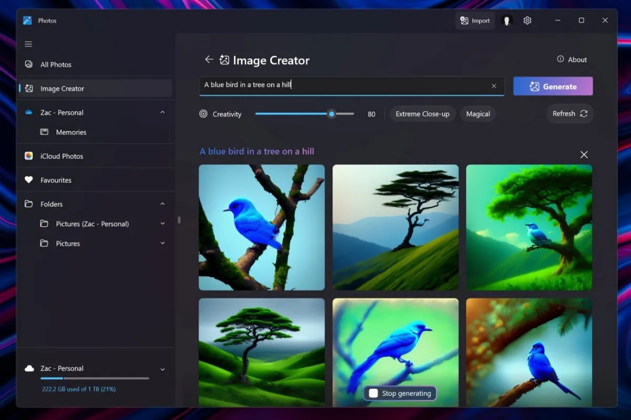This screenshot has width=631, height=420.
Task: Clear the prompt text with X icon
Action: point(494,86)
